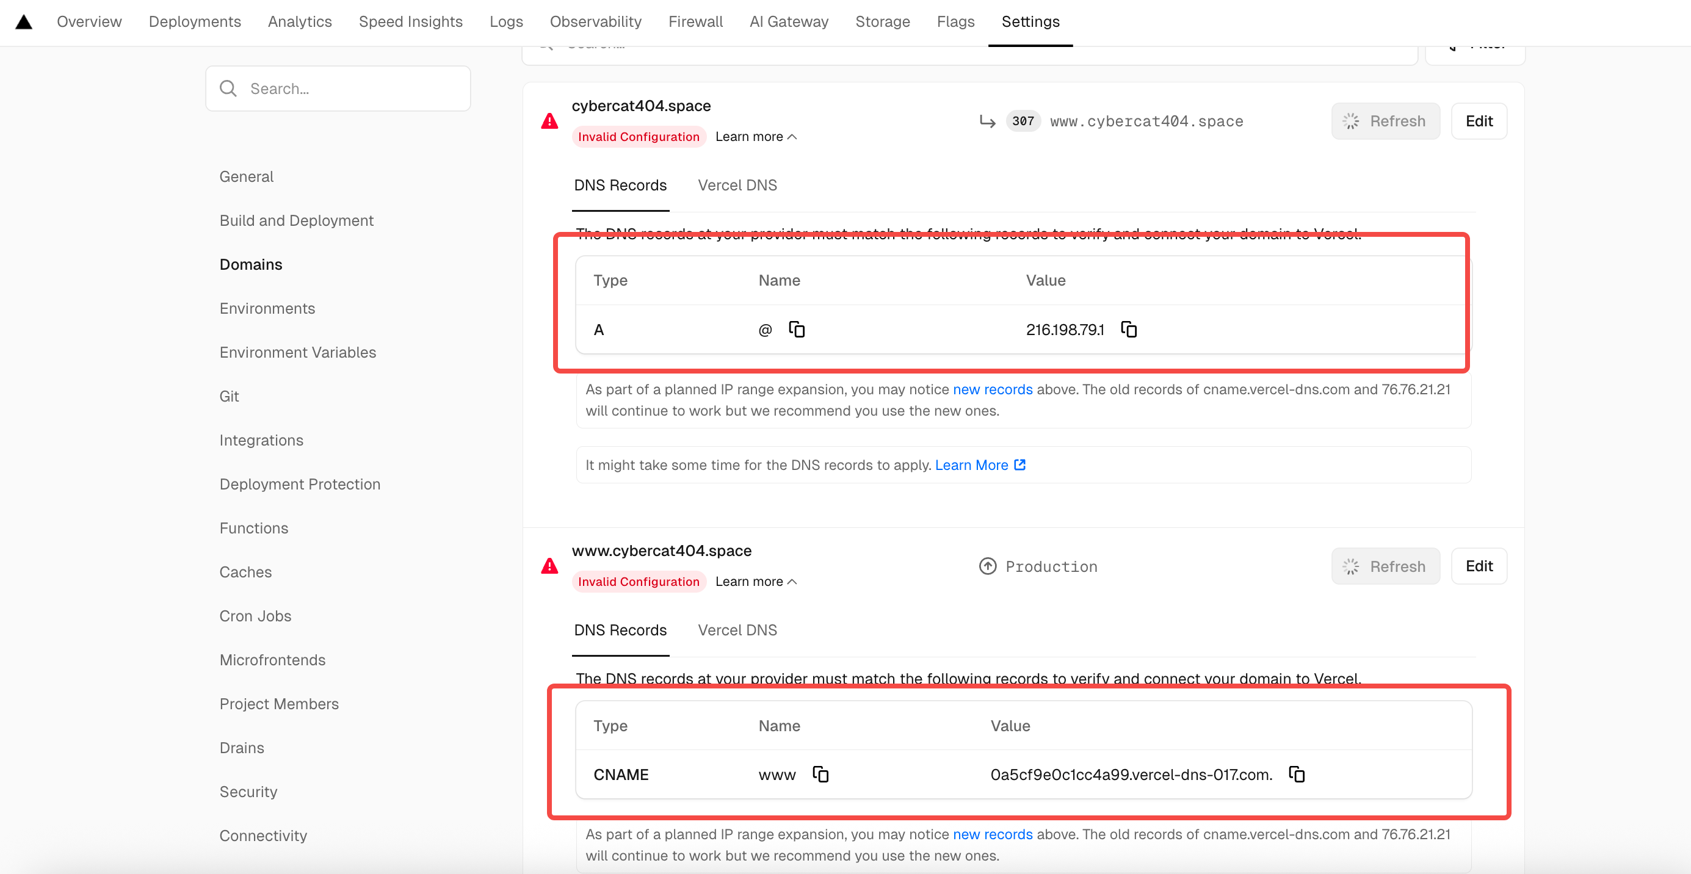Open the Observability tab
The height and width of the screenshot is (874, 1691).
click(x=596, y=21)
